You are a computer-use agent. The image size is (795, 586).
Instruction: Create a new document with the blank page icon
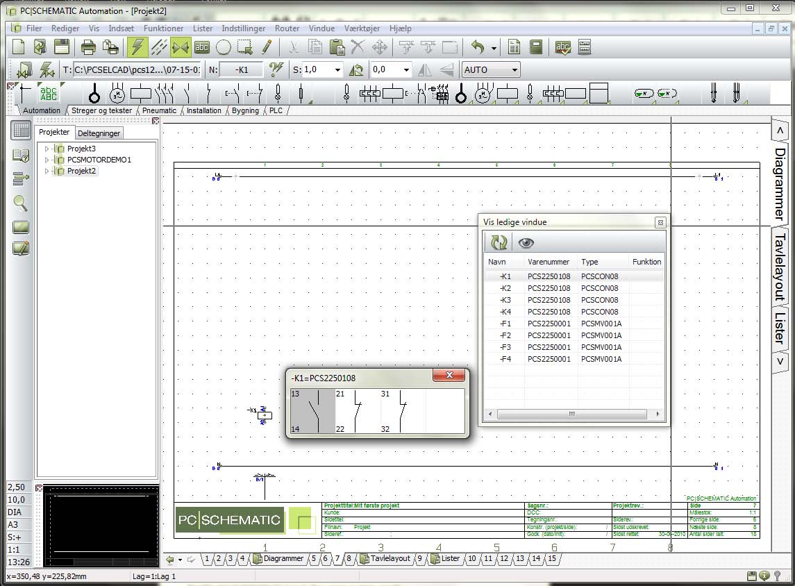[19, 47]
